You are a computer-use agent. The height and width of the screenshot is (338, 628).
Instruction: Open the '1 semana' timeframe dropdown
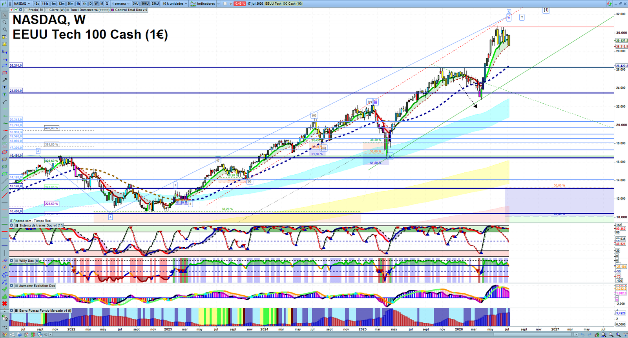pos(120,4)
